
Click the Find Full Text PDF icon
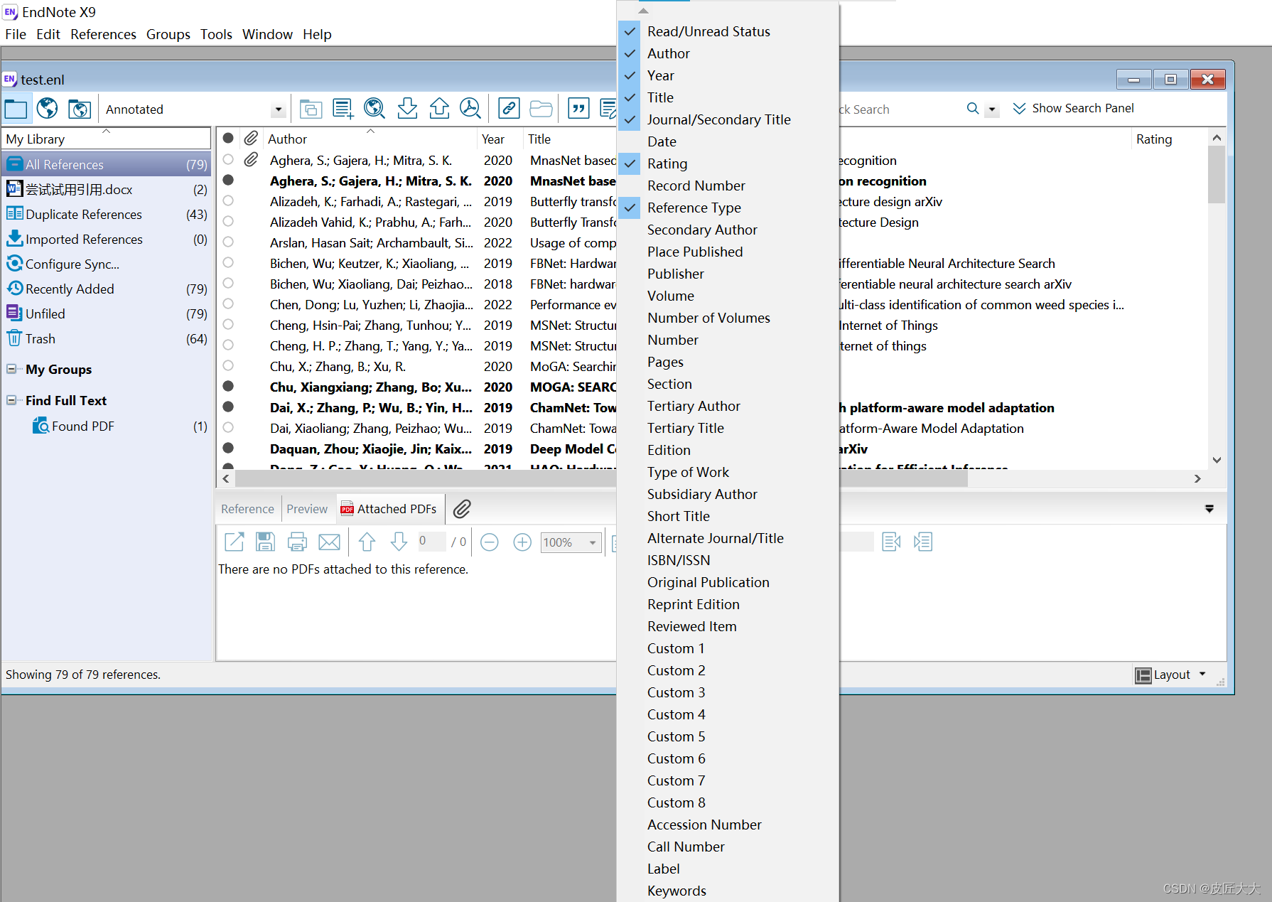point(470,108)
